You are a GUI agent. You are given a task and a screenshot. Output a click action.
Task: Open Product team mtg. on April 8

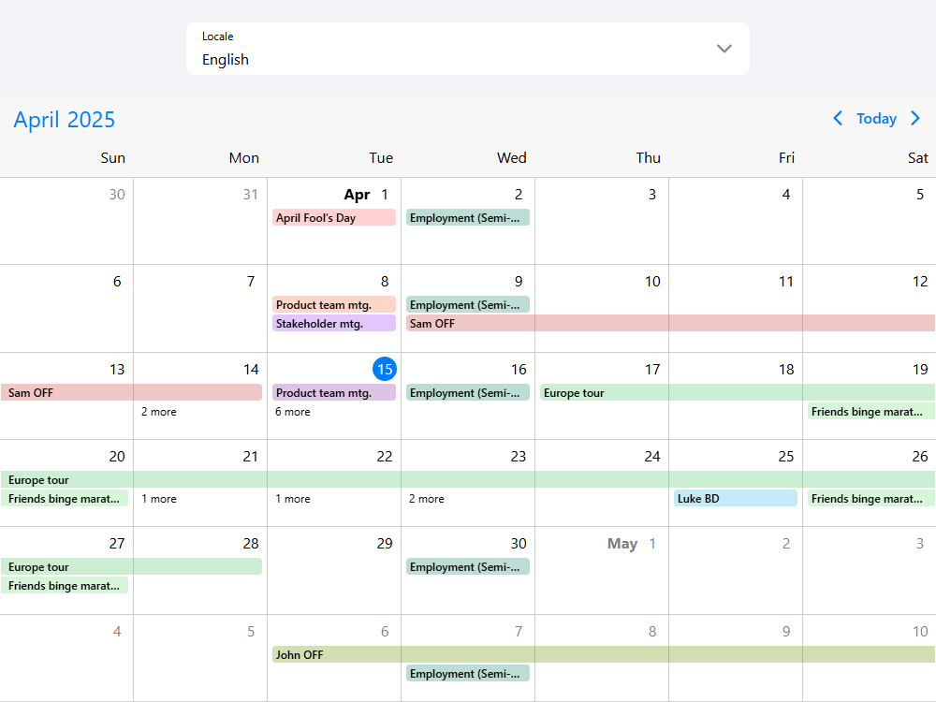334,304
